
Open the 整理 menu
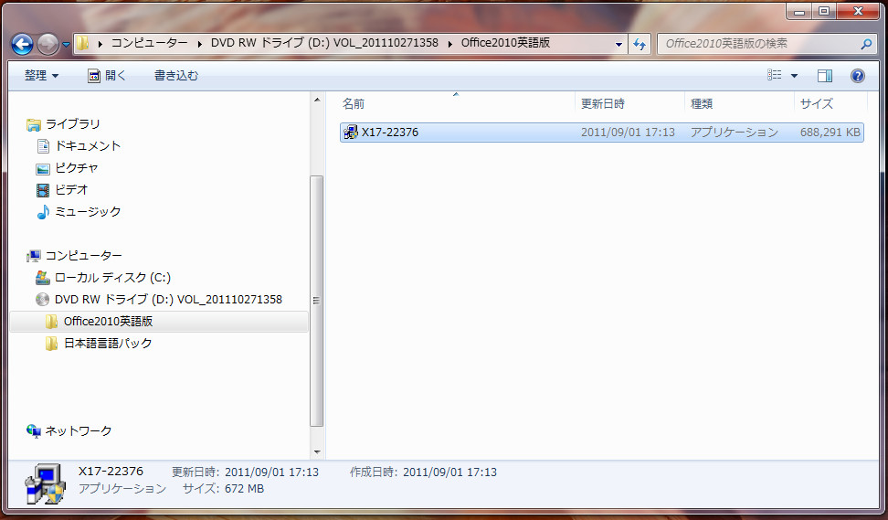point(41,75)
